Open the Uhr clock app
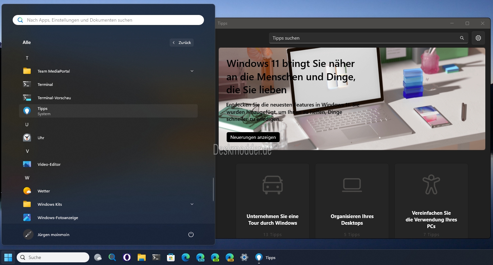Screen dimensions: 493x265 click(108, 137)
